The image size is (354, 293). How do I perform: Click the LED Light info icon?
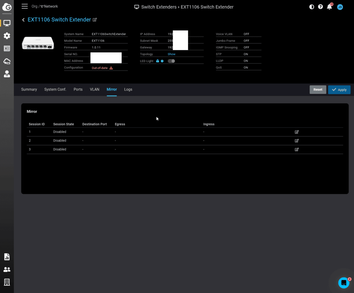coord(162,61)
